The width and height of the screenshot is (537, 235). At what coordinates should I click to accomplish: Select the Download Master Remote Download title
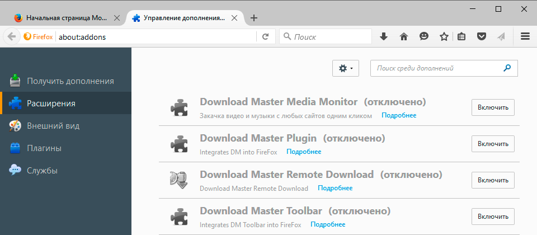pyautogui.click(x=286, y=175)
